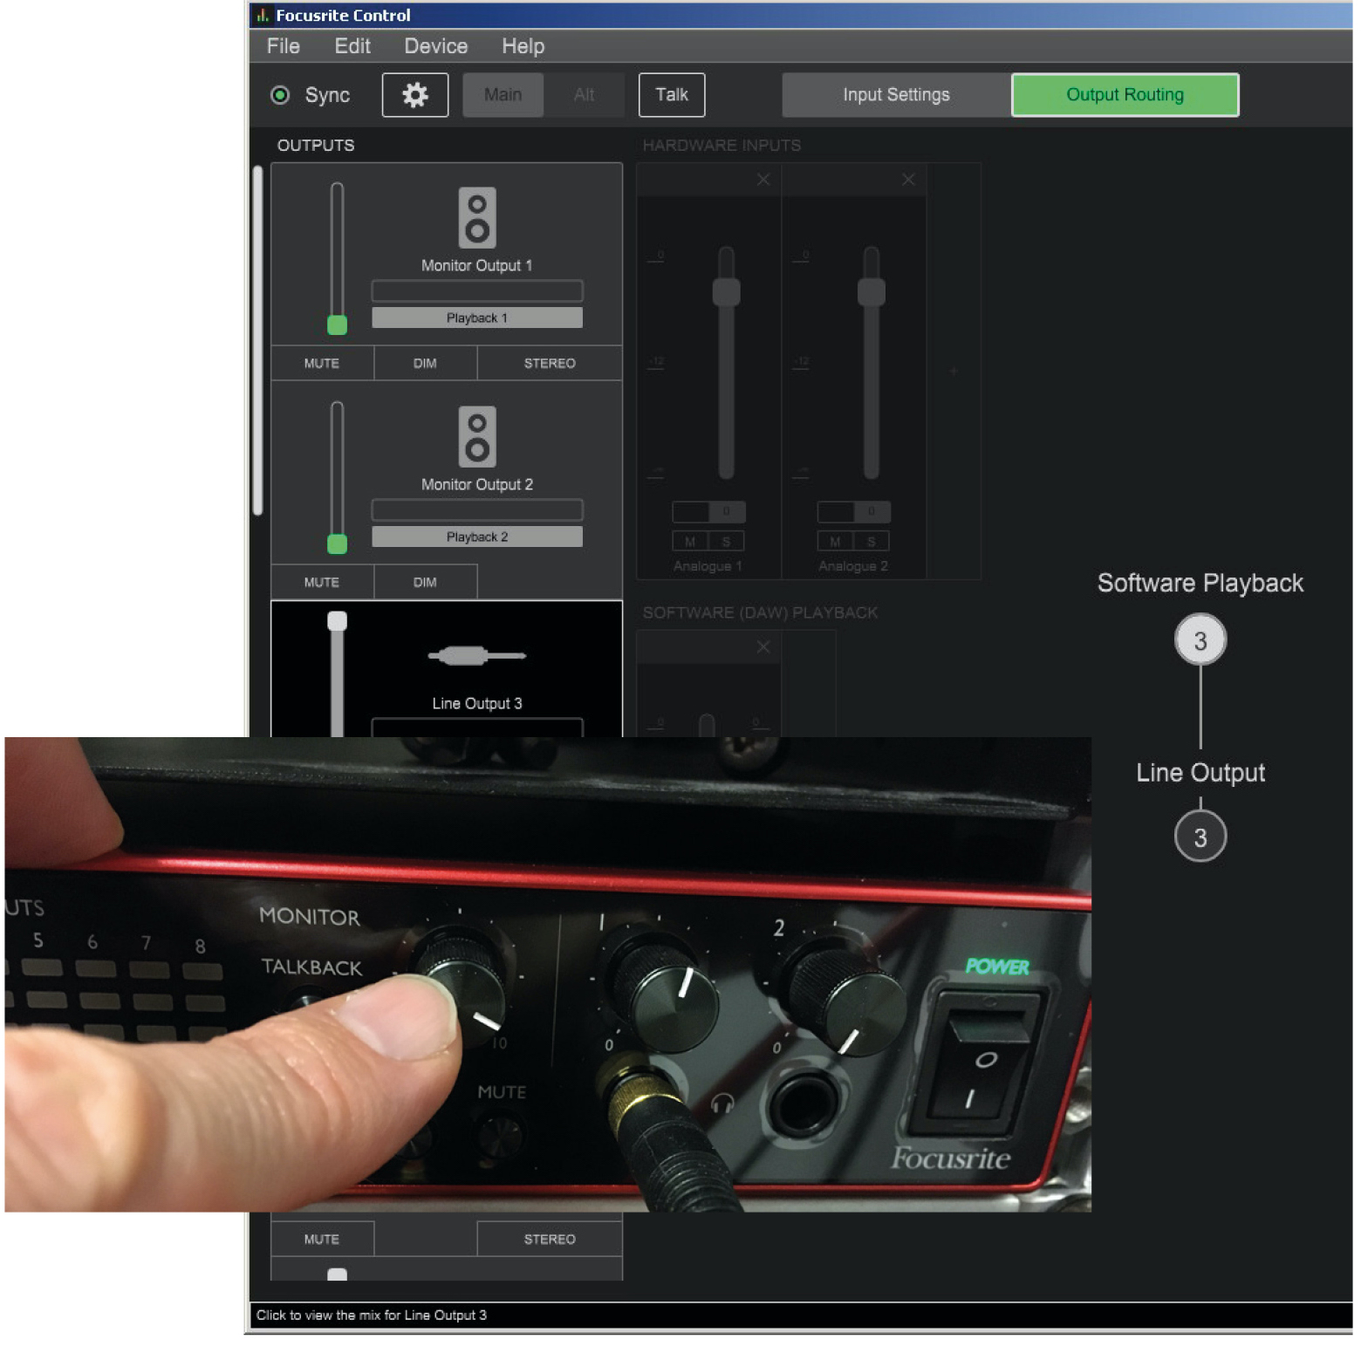This screenshot has height=1367, width=1361.
Task: Click the Focusrite Control title bar icon
Action: (x=262, y=15)
